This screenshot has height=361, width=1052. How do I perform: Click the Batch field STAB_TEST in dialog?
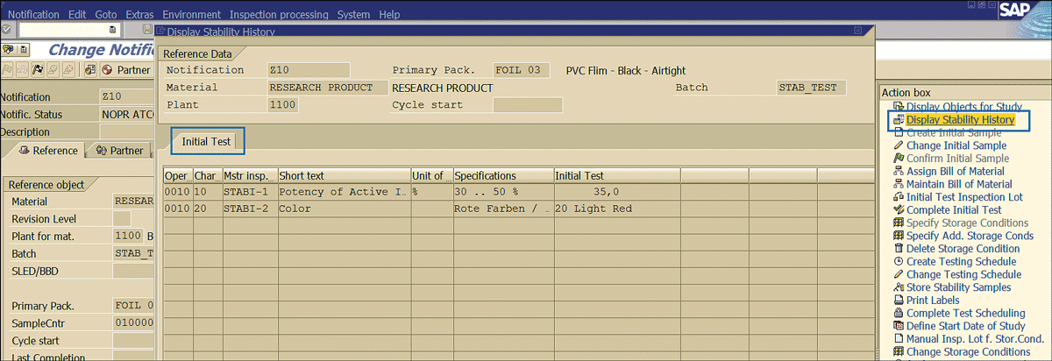tap(812, 88)
